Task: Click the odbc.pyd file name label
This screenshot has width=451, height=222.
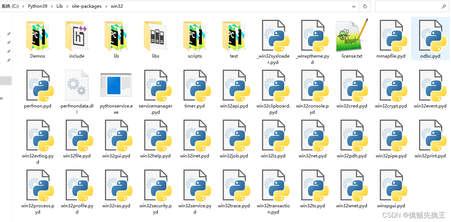Action: (x=430, y=56)
